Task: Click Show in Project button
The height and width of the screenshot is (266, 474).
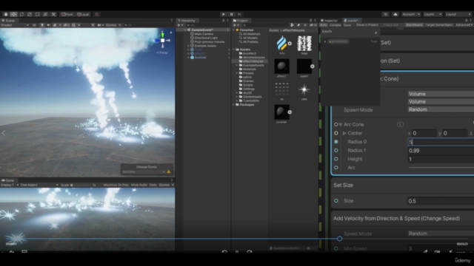Action: click(x=367, y=25)
